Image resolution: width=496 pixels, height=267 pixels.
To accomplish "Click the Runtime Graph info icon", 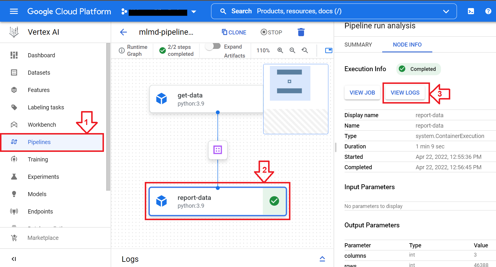I will (122, 51).
